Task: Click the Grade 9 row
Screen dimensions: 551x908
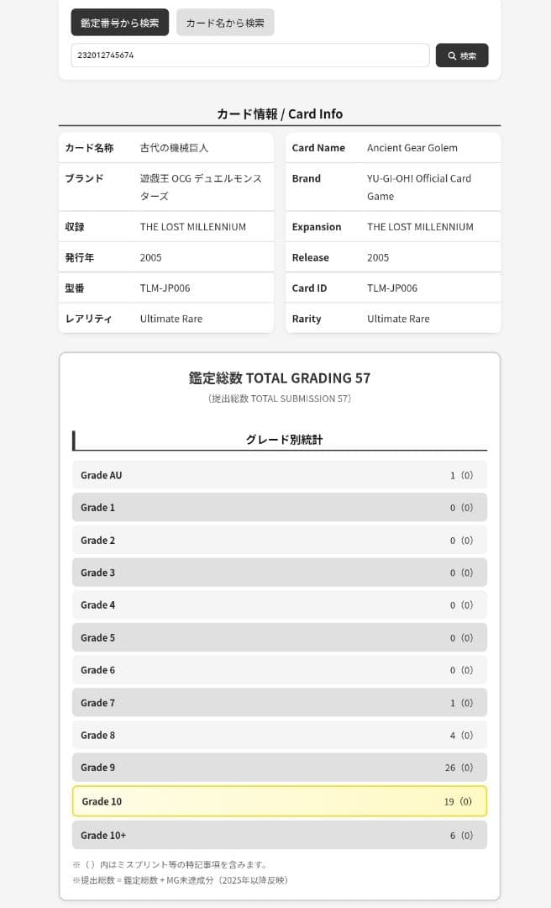Action: coord(279,768)
